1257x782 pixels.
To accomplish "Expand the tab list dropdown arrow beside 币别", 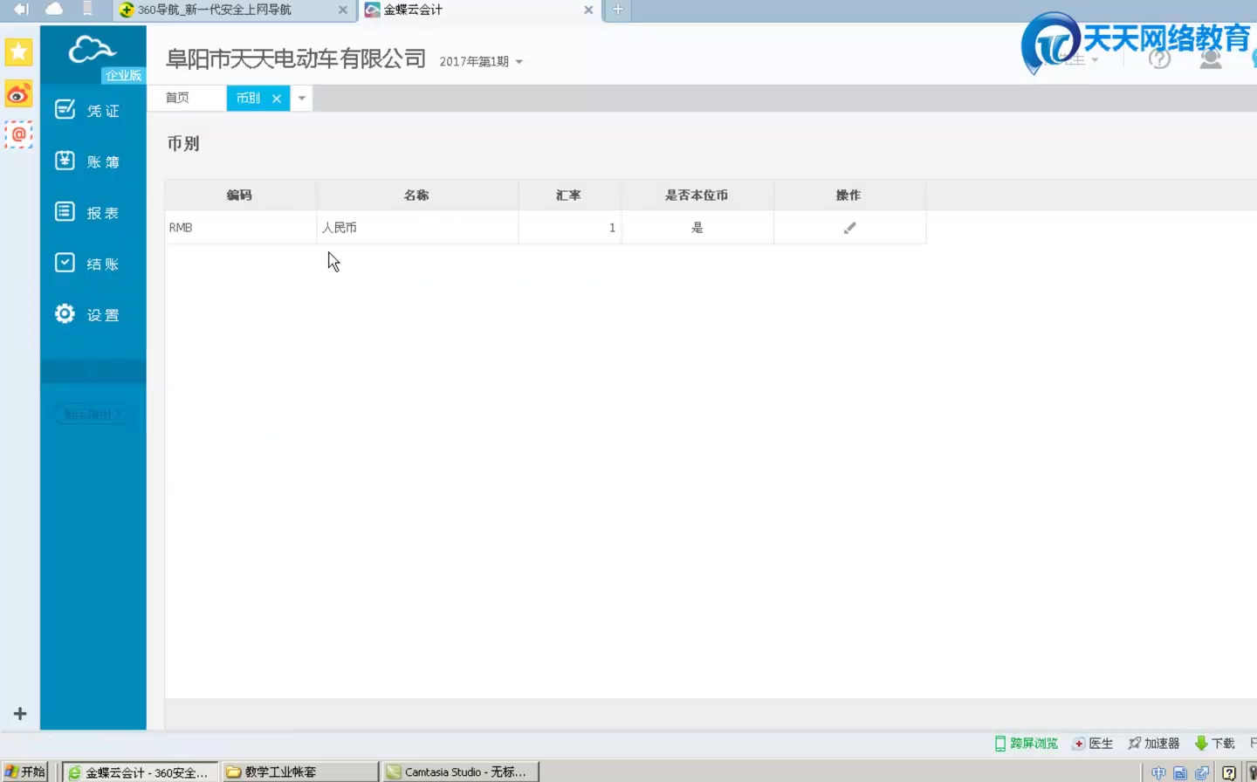I will (x=302, y=98).
